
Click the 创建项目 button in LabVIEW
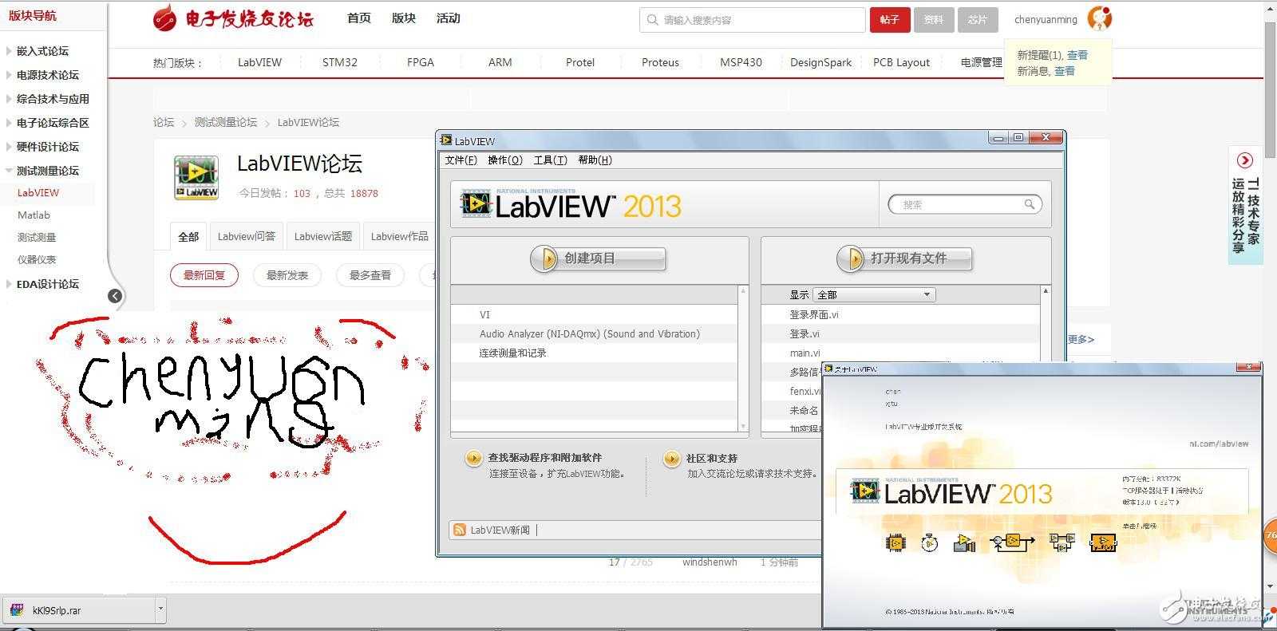(x=598, y=258)
